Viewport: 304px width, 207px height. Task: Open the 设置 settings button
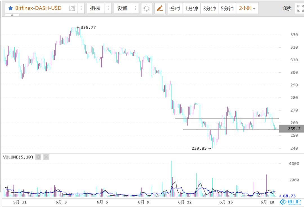coord(122,8)
